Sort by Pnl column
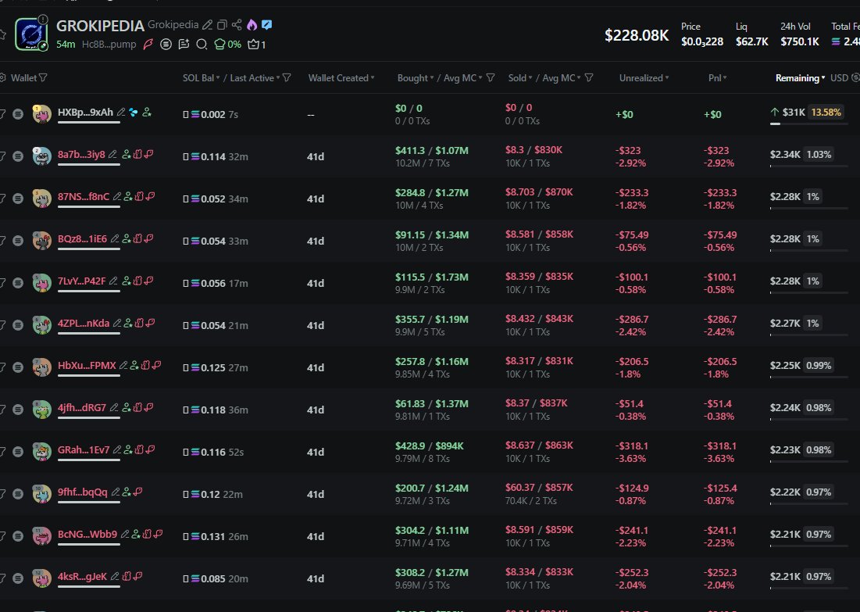Screen dimensions: 860x612 717,78
